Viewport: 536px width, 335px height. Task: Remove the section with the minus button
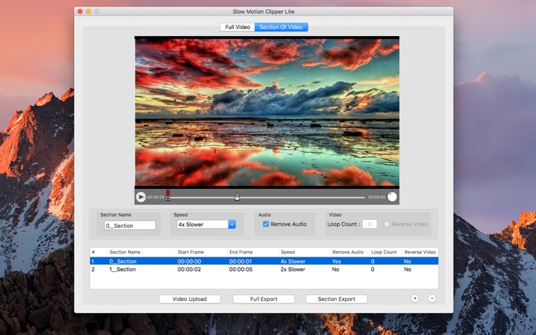pyautogui.click(x=431, y=298)
